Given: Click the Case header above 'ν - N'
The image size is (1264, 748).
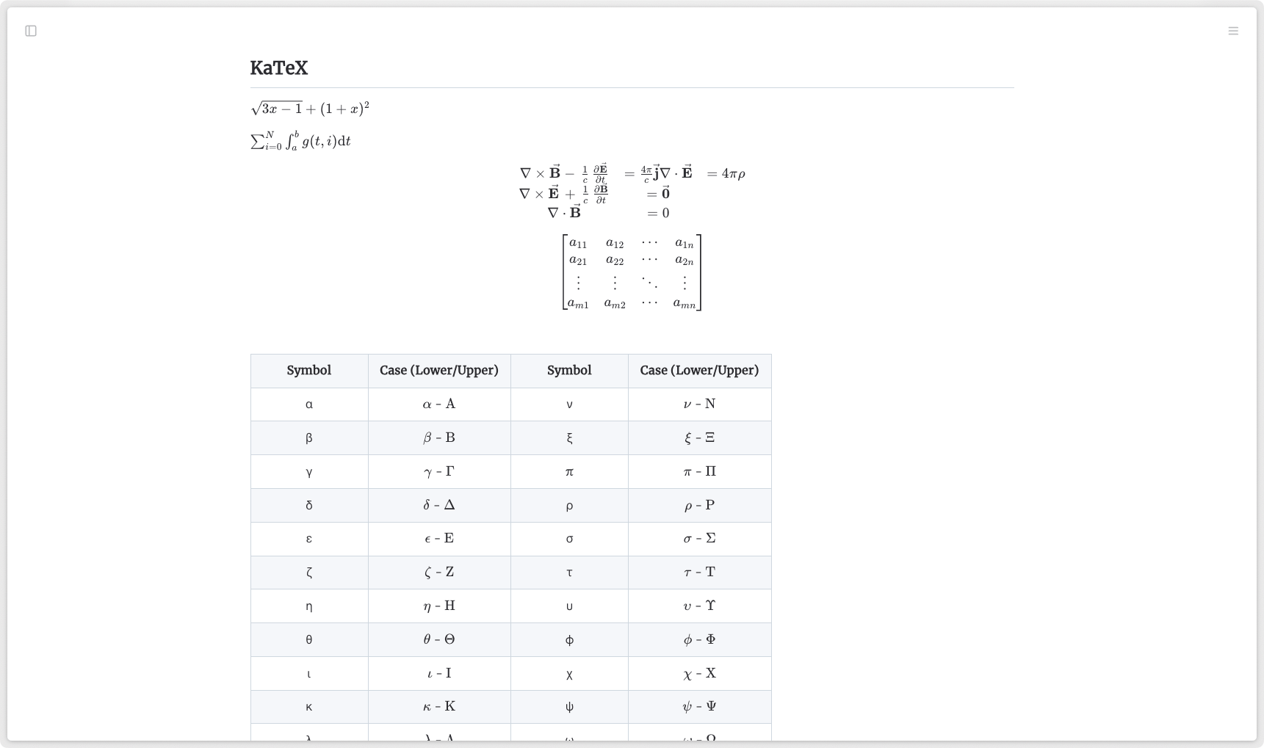Looking at the screenshot, I should [x=699, y=371].
